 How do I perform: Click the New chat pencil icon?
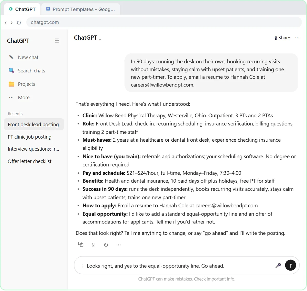coord(11,57)
